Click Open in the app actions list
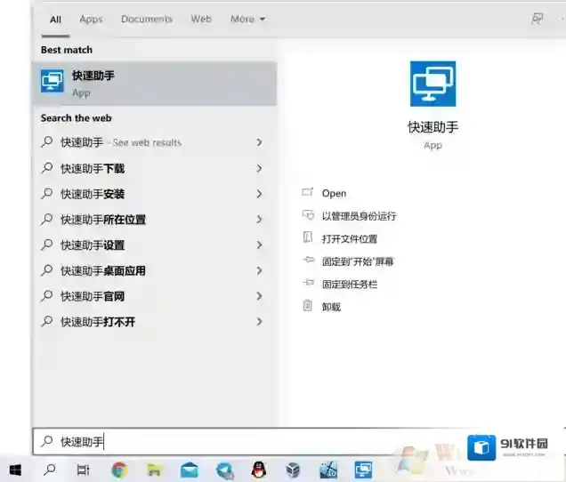Viewport: 566px width, 482px height. point(334,193)
